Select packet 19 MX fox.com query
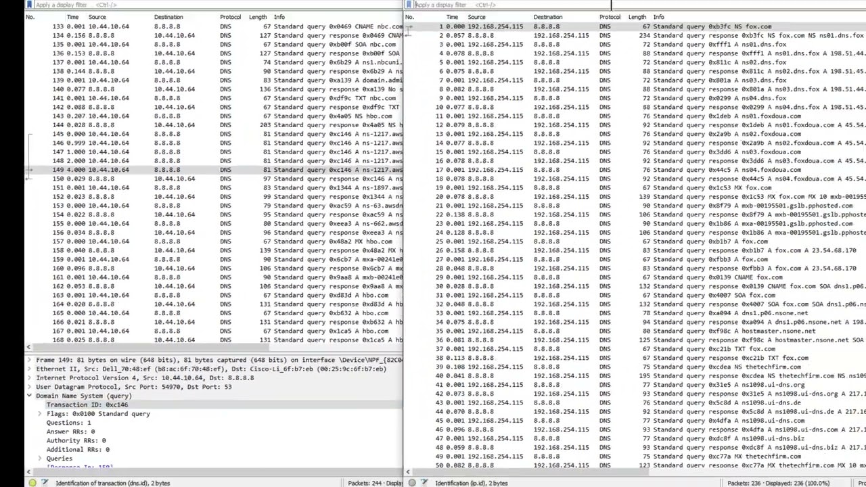 (x=636, y=187)
